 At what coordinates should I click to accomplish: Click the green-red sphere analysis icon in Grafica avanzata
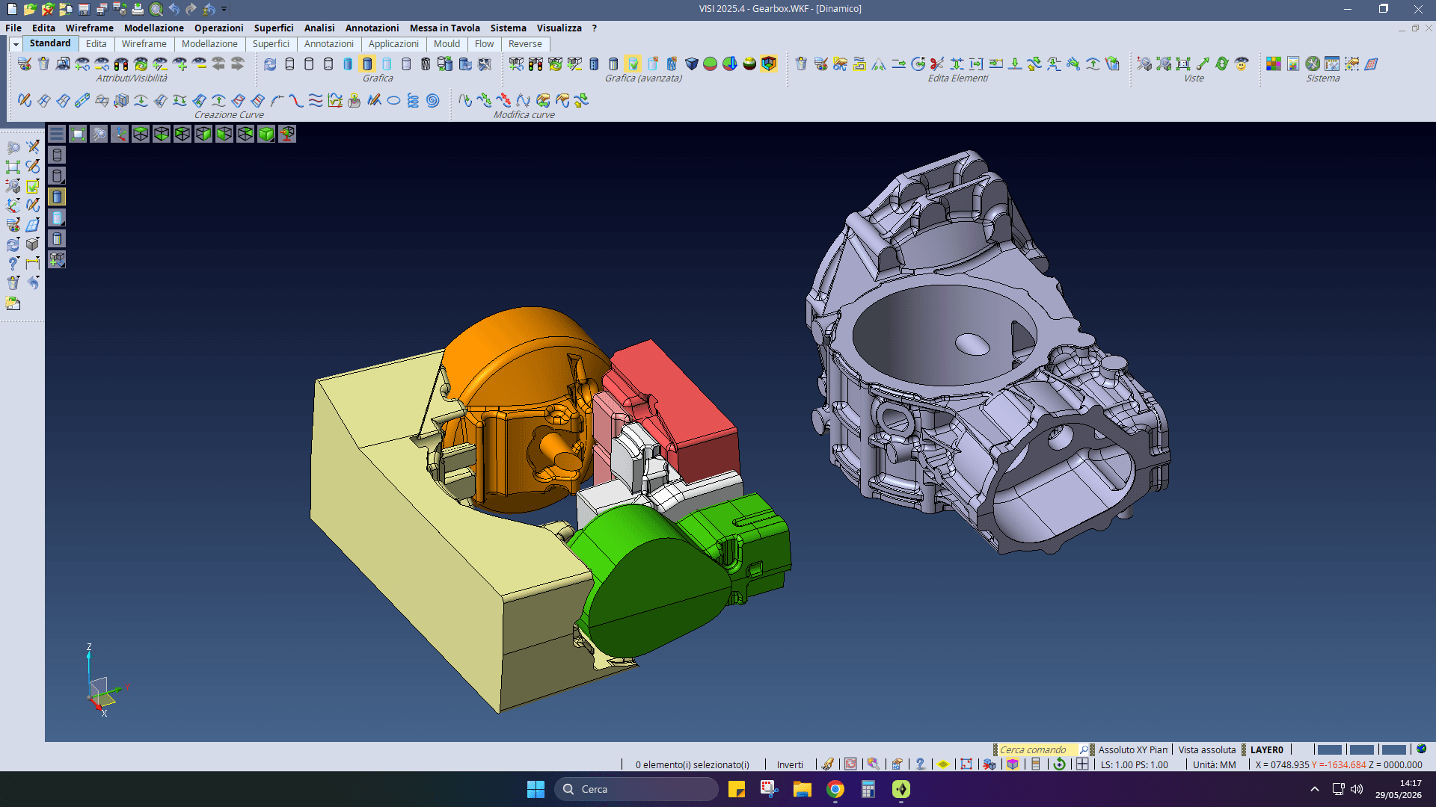(711, 64)
